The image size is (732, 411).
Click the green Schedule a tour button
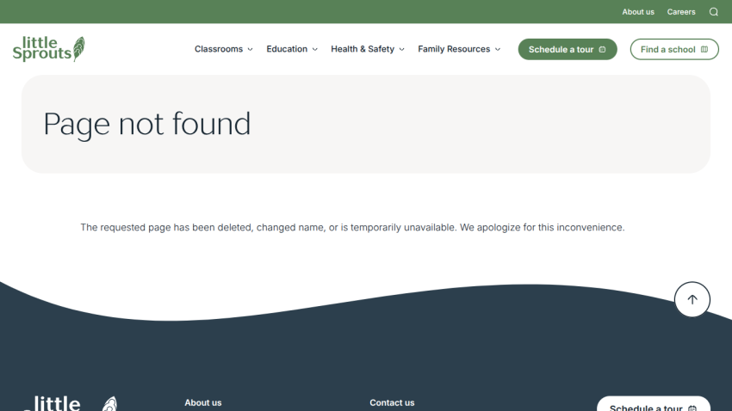(568, 49)
